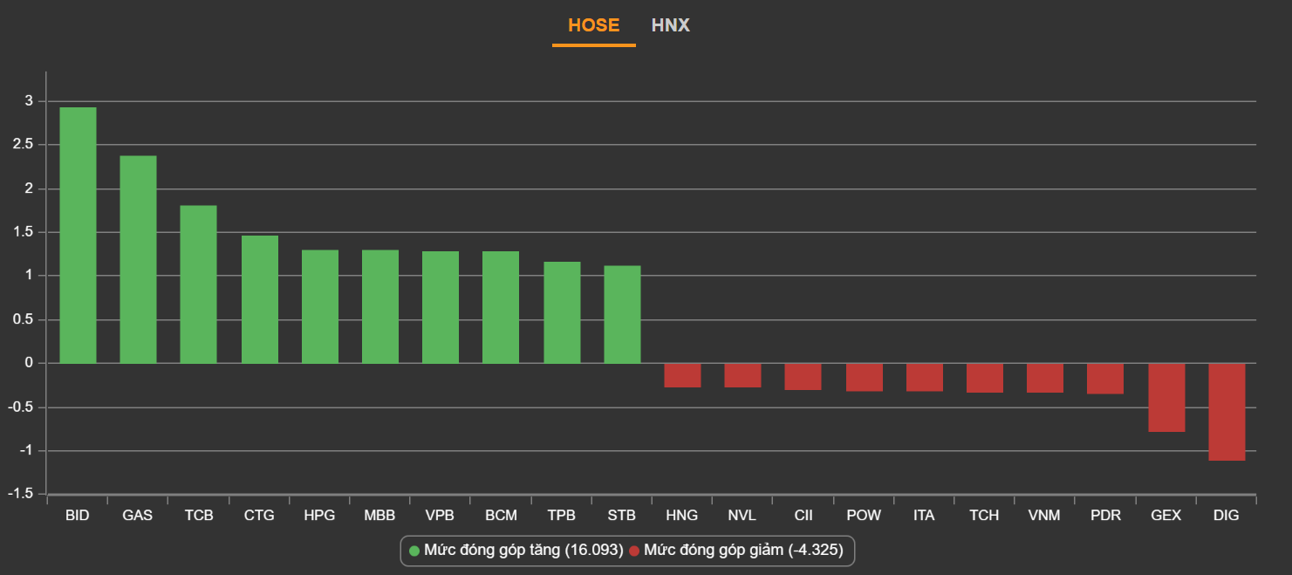
Task: Click the MBB bar
Action: coord(379,306)
